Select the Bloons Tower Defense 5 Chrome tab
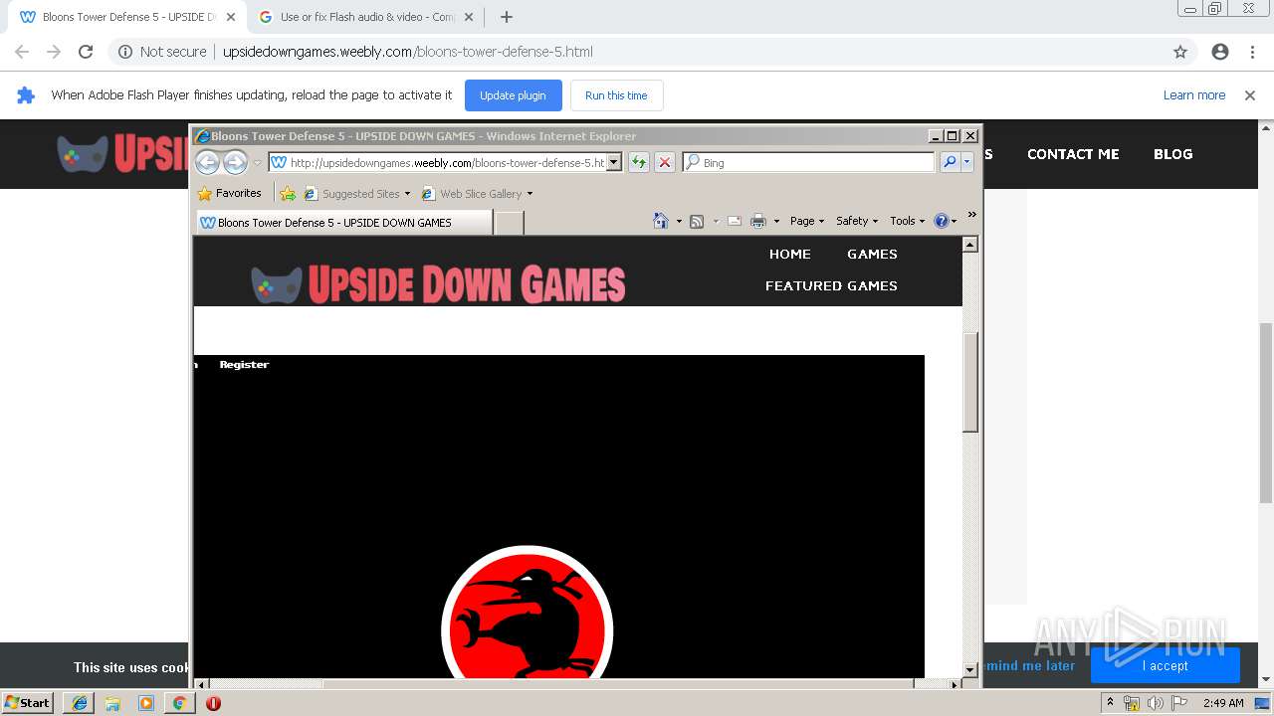 (x=127, y=17)
